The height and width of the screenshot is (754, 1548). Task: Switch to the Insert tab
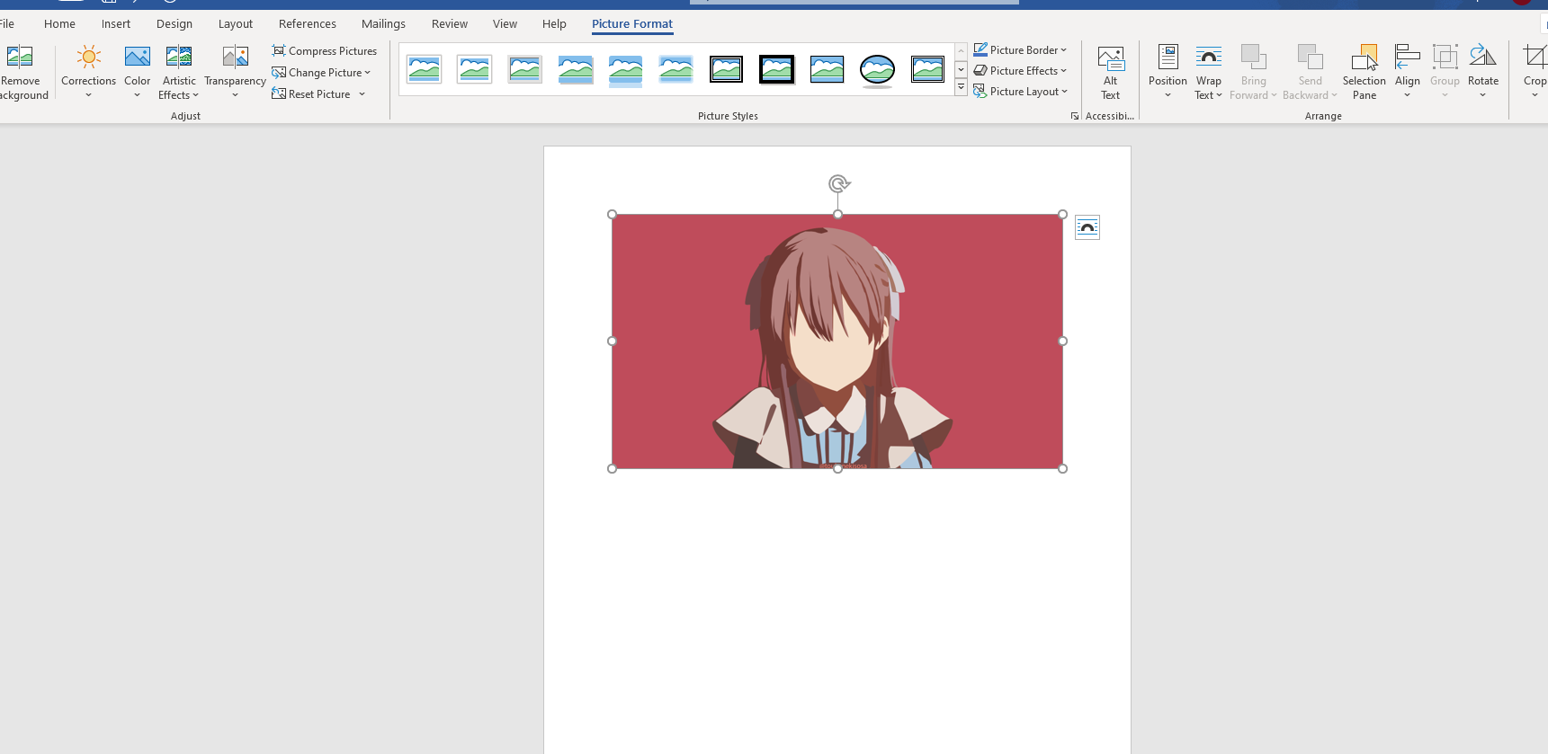116,24
